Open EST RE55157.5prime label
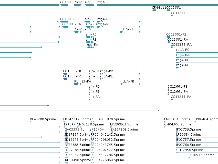Viewport: 218px width, 164px height. (x=78, y=155)
